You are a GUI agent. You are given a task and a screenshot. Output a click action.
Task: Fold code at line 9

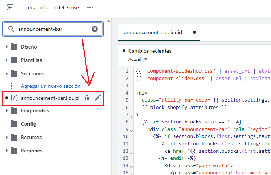[131, 131]
